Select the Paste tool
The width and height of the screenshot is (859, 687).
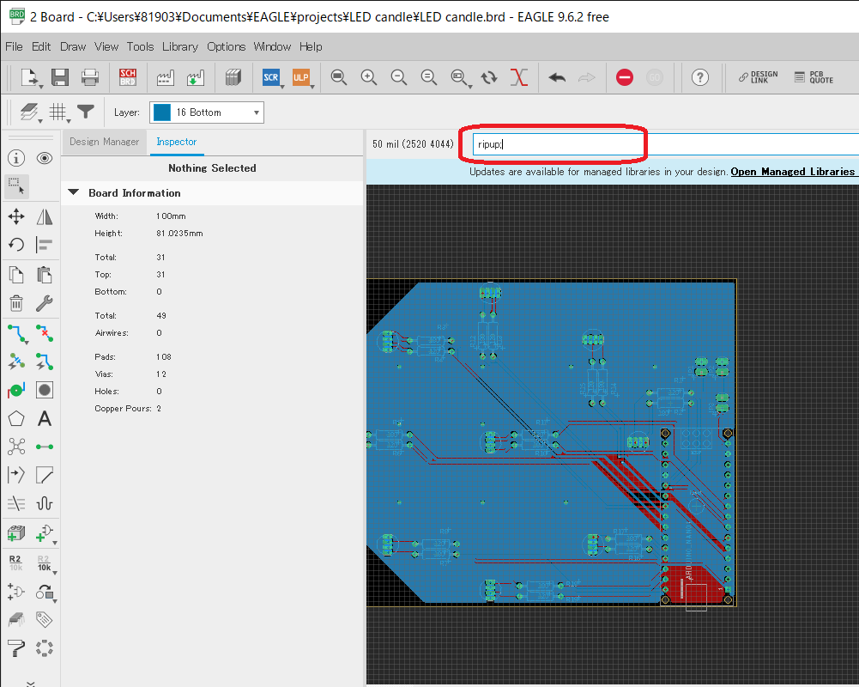point(45,274)
